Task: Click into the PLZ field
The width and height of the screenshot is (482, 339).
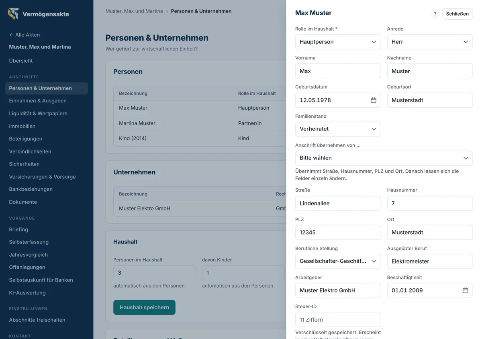Action: pyautogui.click(x=338, y=232)
